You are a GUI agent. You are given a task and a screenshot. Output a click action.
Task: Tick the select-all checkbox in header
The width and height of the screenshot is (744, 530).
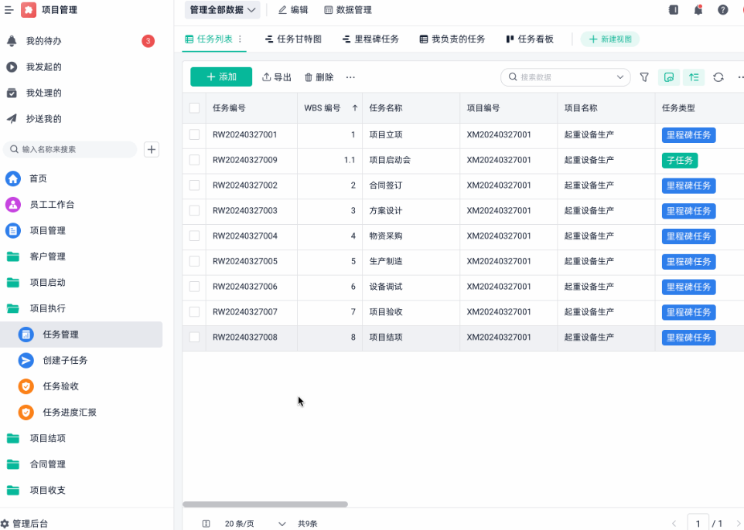[194, 108]
